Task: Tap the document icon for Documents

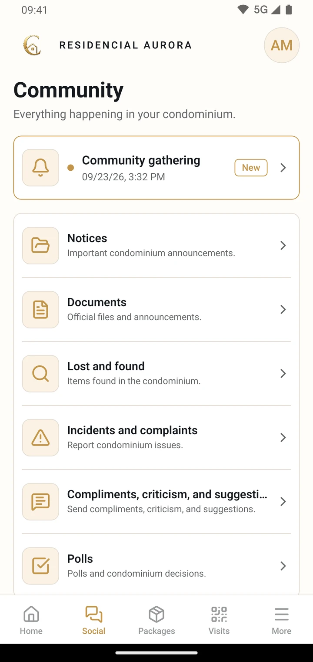Action: coord(40,310)
